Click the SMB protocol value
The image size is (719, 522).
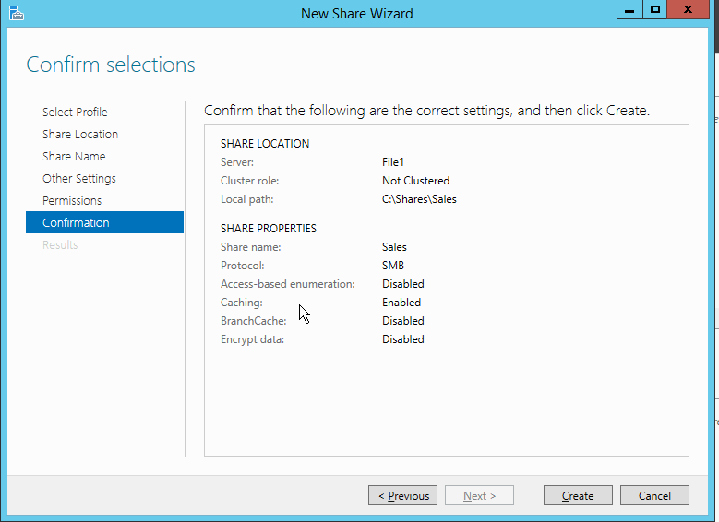(x=393, y=266)
